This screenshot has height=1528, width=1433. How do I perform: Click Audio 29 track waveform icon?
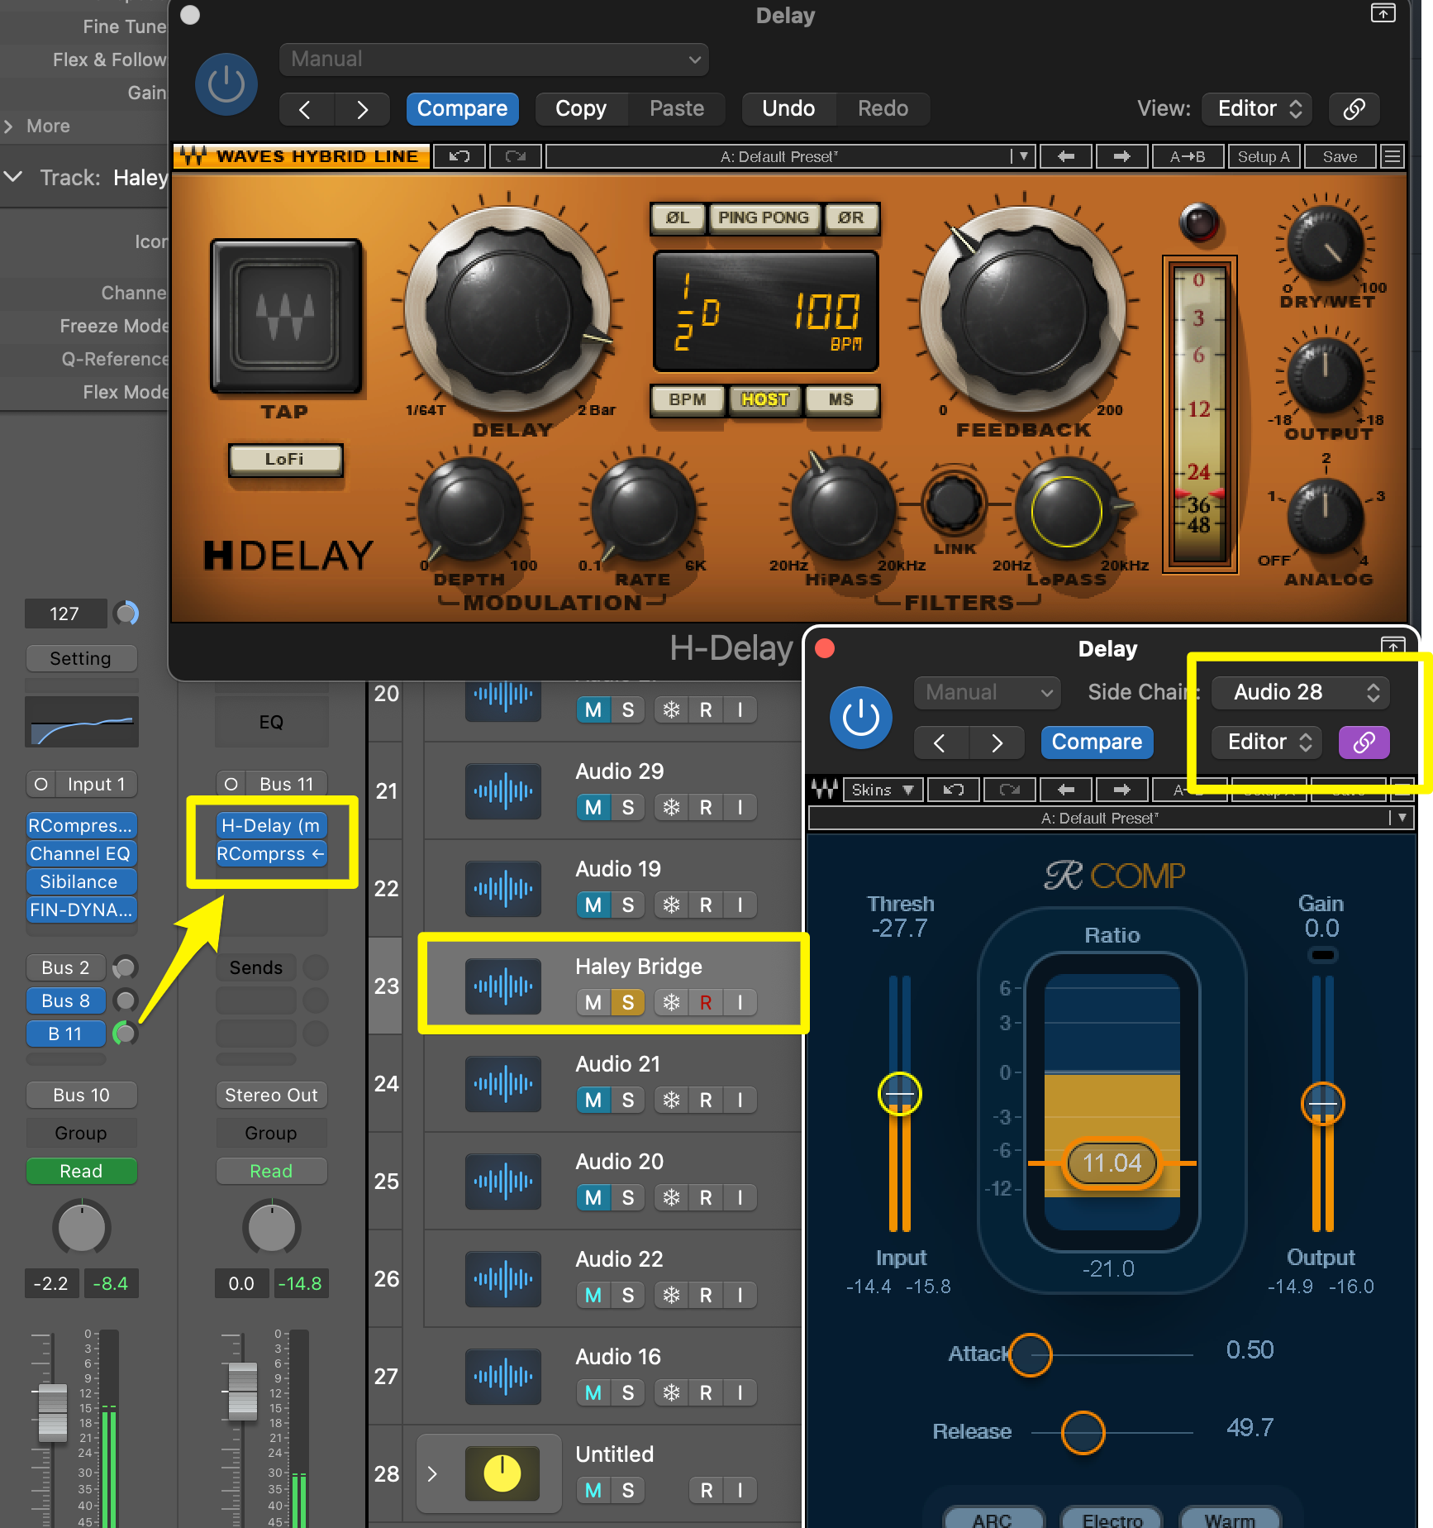pos(502,791)
